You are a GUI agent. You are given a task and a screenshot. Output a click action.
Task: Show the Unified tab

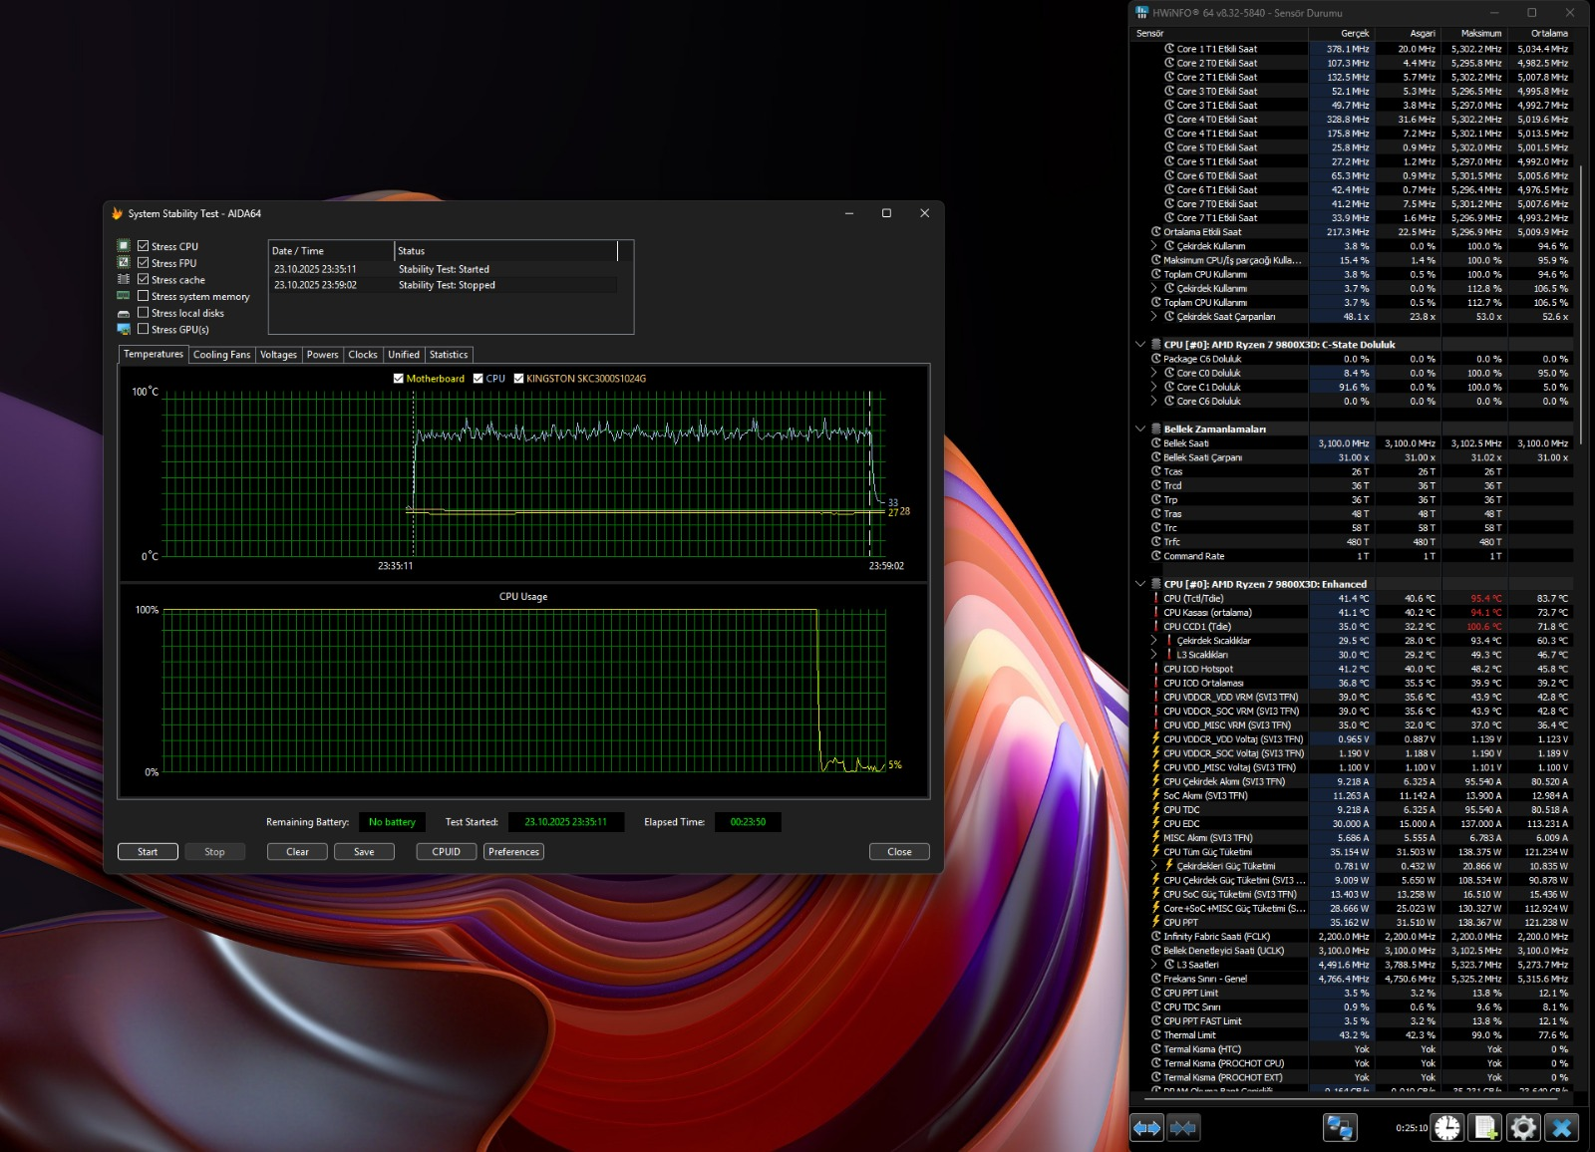pyautogui.click(x=404, y=355)
